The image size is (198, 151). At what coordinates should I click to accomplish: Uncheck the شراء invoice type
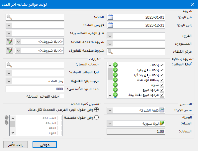pyautogui.click(x=162, y=85)
